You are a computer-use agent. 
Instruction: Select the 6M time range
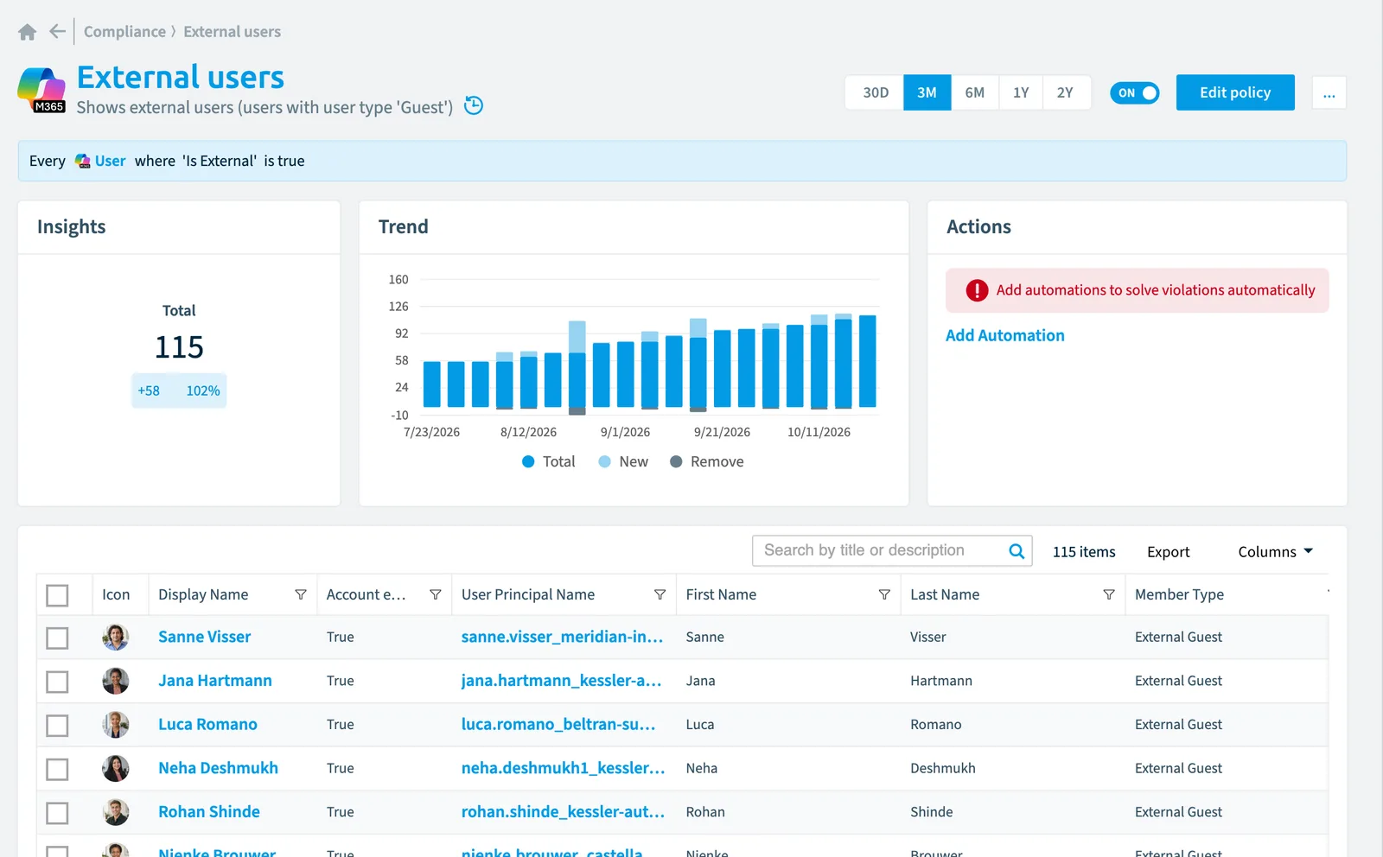975,92
